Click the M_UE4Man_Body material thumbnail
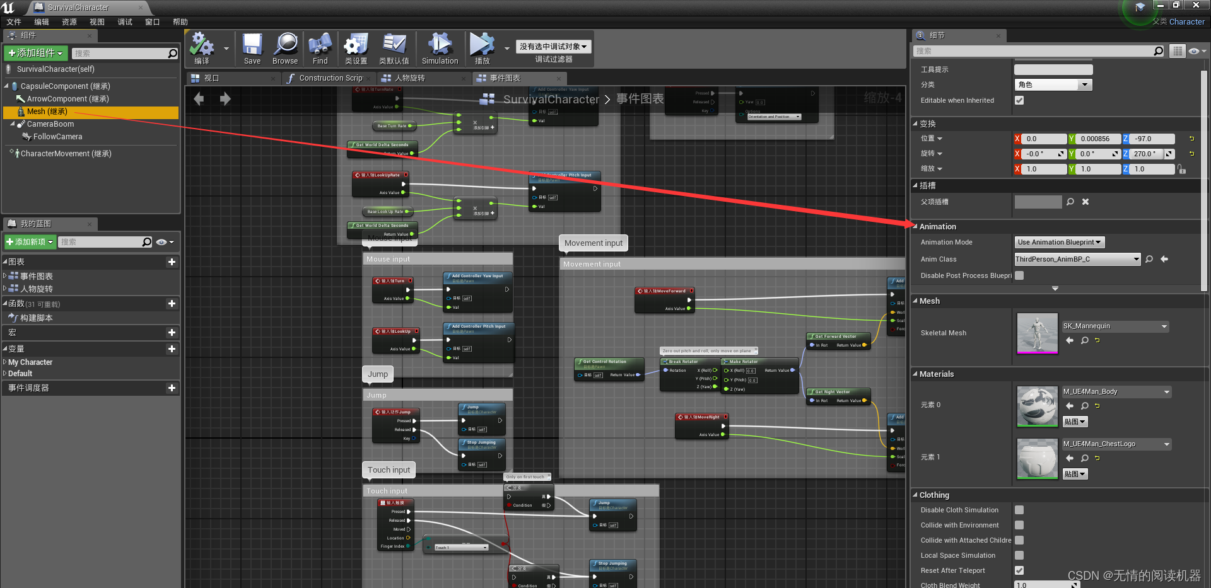Screen dimensions: 1211x588 [x=1038, y=406]
